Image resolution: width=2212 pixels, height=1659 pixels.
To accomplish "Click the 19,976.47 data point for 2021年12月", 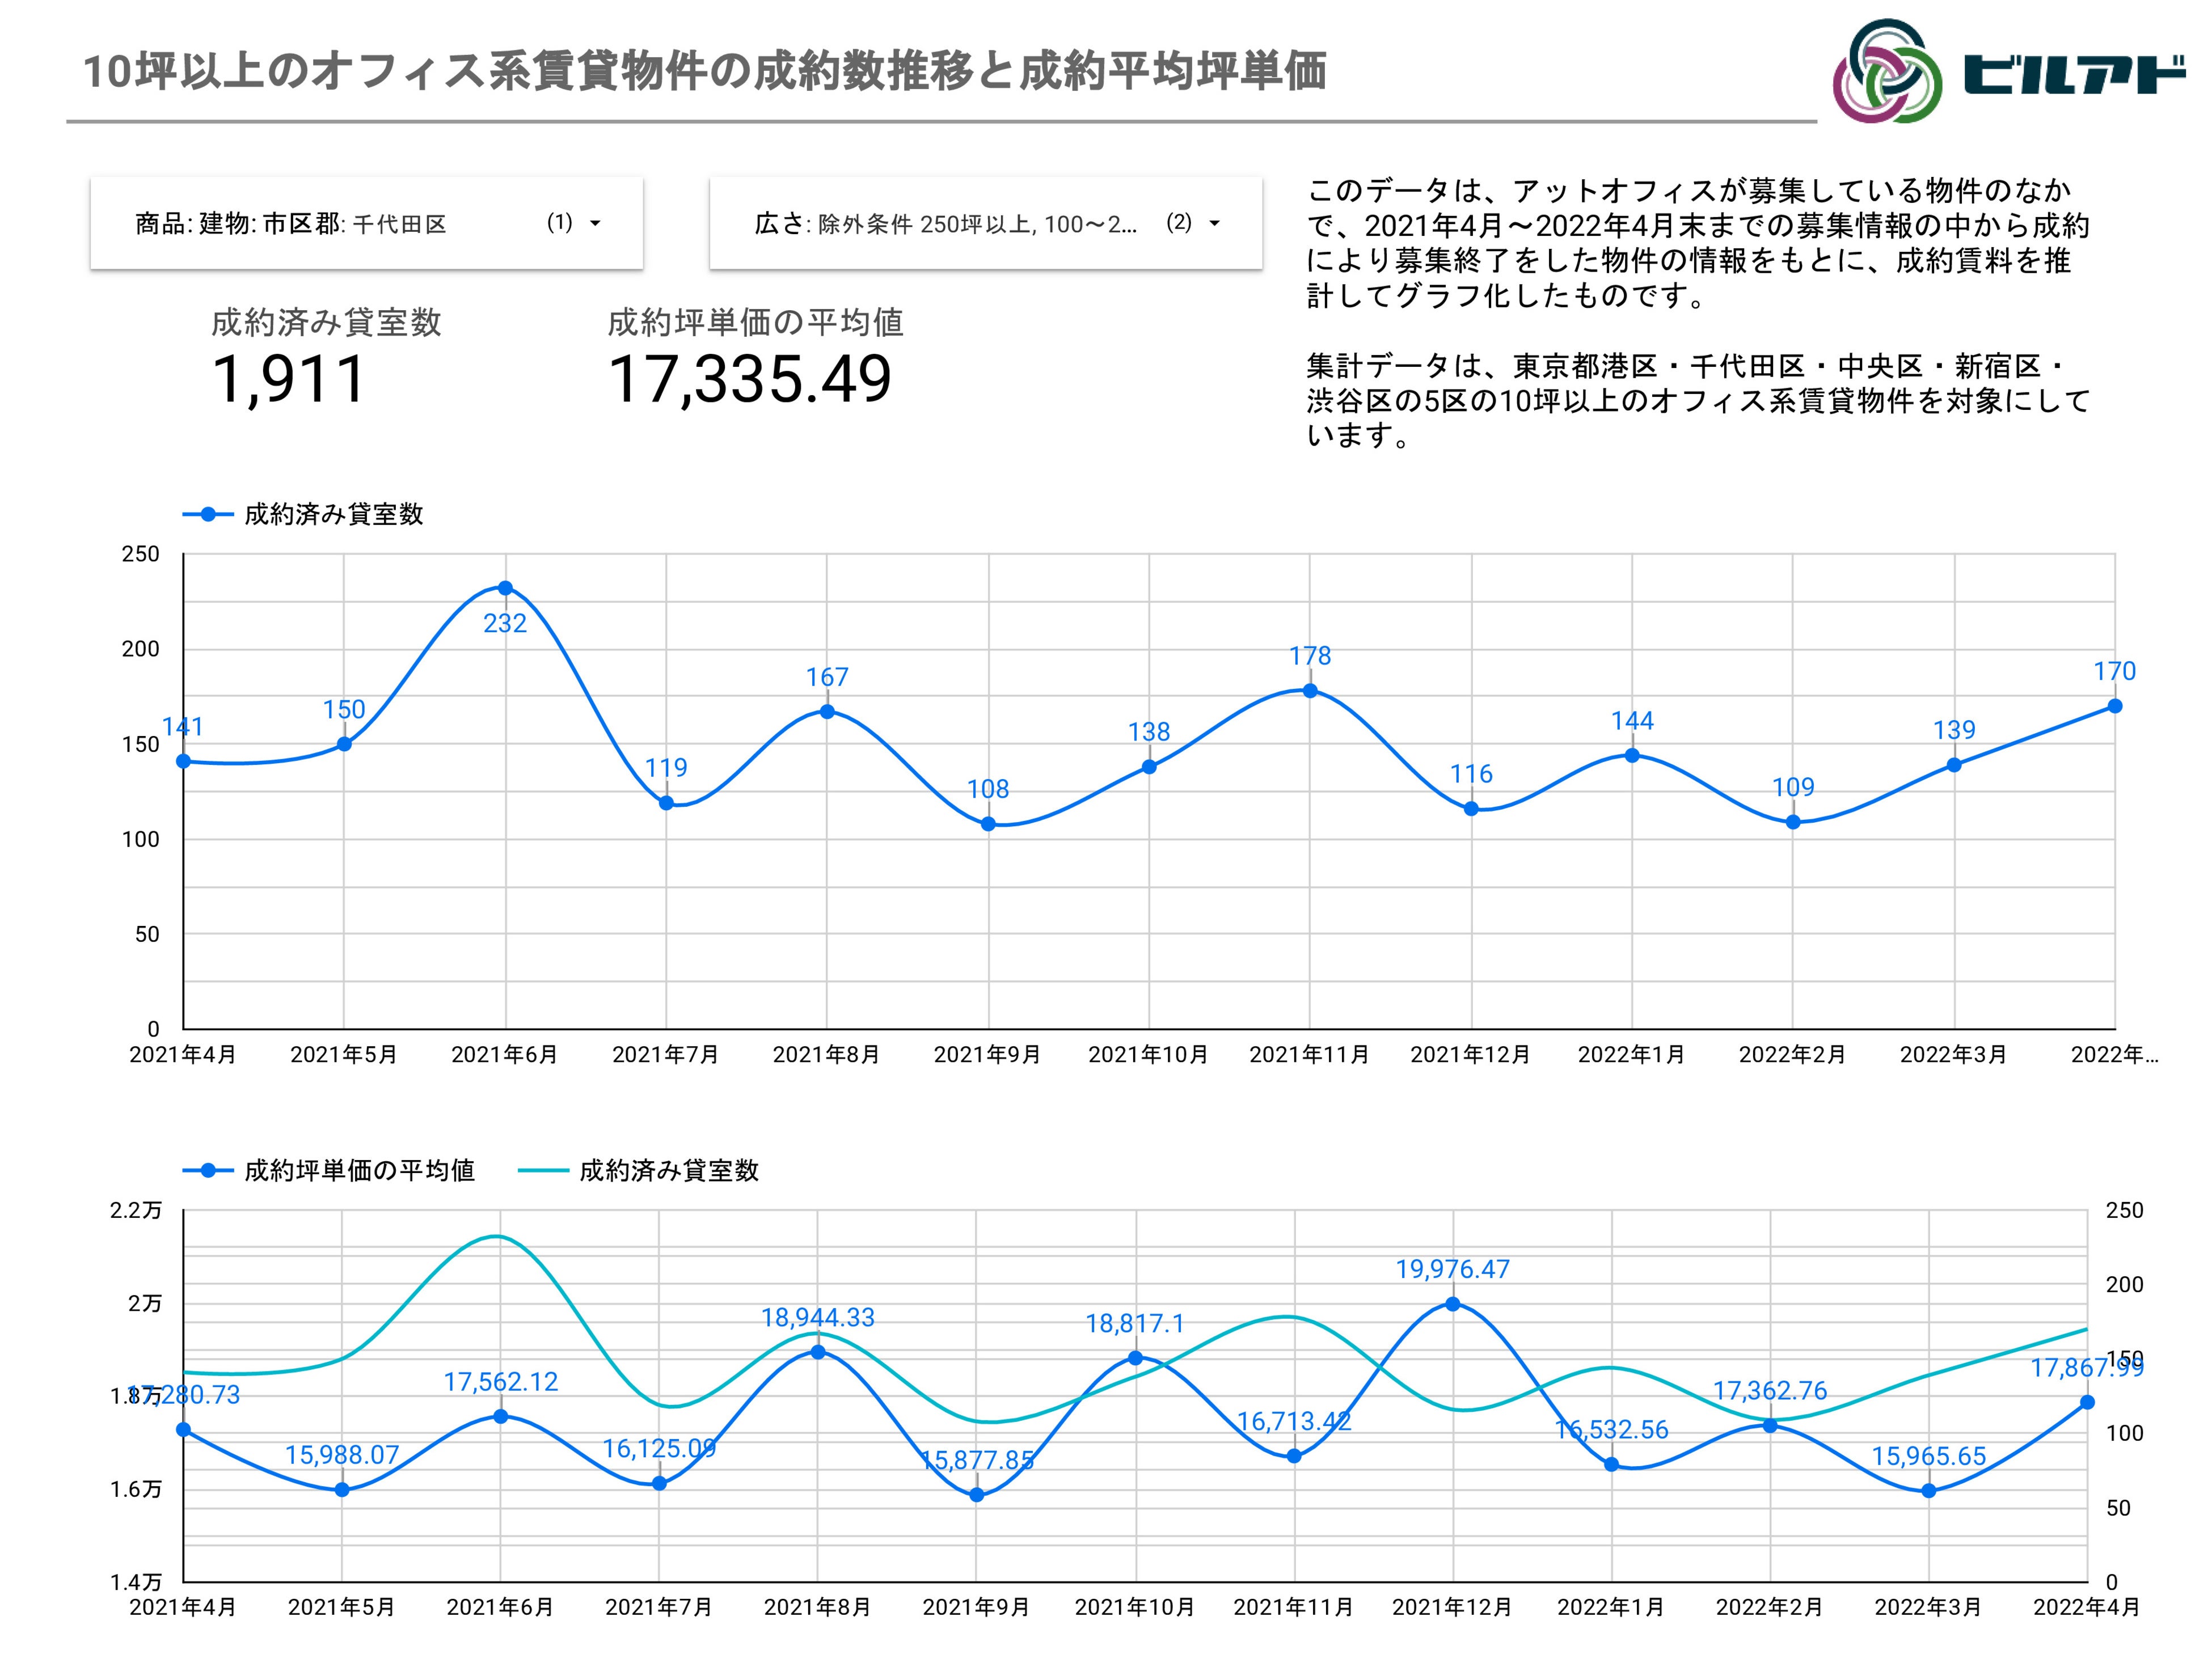I will [1452, 1304].
